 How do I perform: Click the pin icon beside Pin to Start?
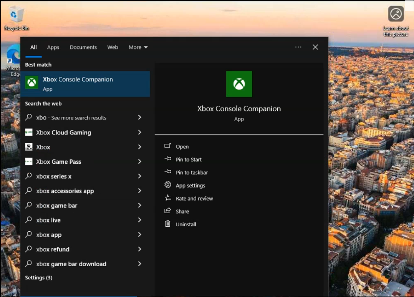(x=168, y=159)
